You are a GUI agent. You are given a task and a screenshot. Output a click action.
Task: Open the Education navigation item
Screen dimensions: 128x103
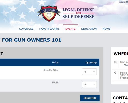click(89, 29)
